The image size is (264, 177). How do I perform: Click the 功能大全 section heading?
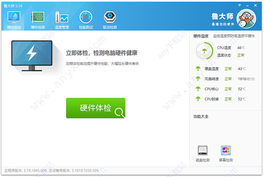pos(201,117)
